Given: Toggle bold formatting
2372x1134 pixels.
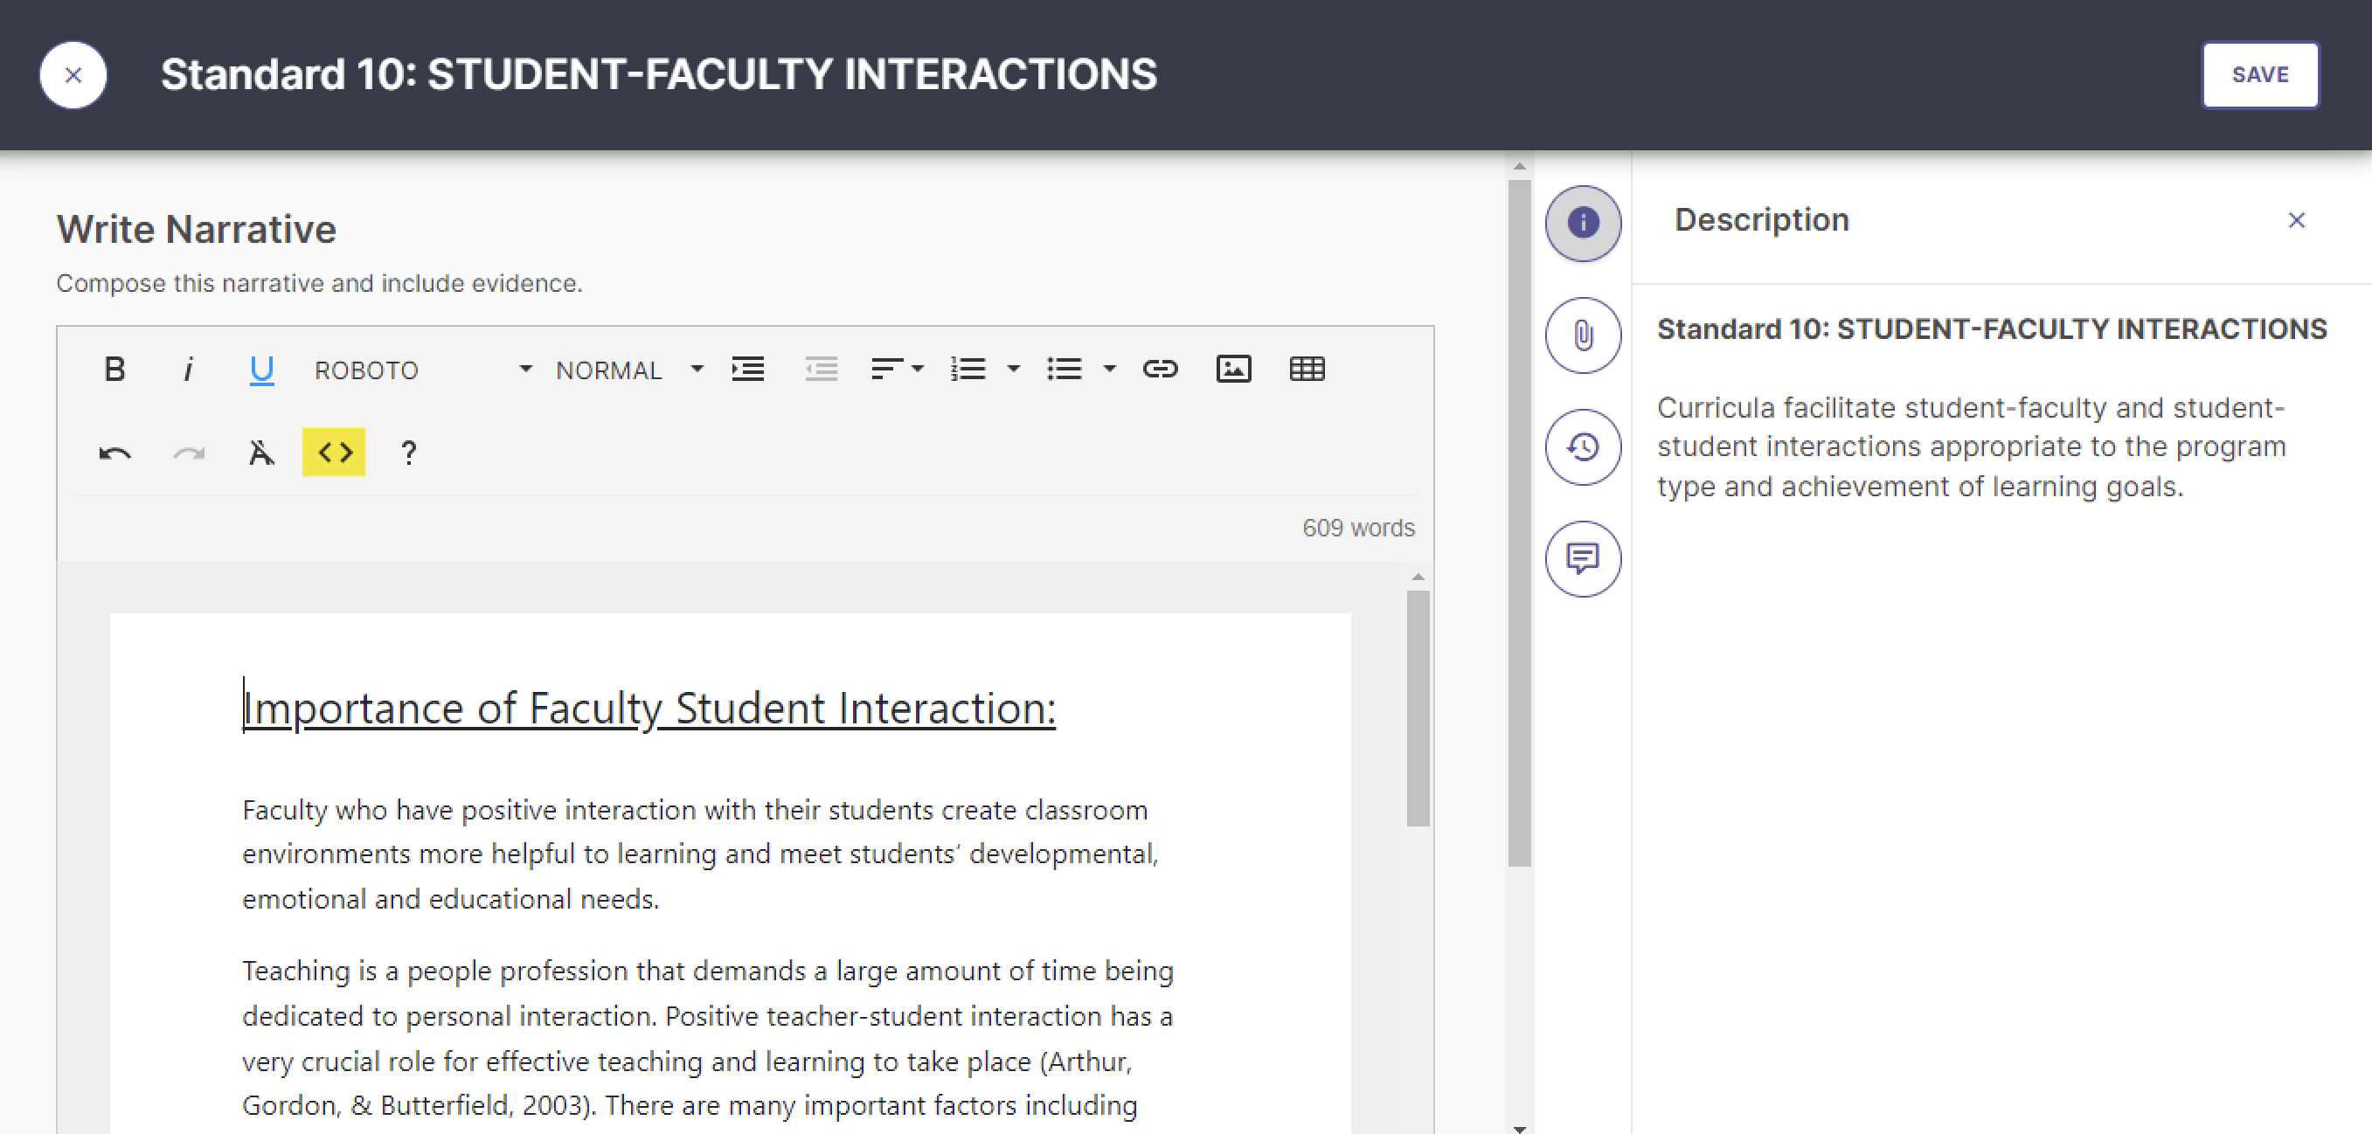Looking at the screenshot, I should tap(114, 369).
